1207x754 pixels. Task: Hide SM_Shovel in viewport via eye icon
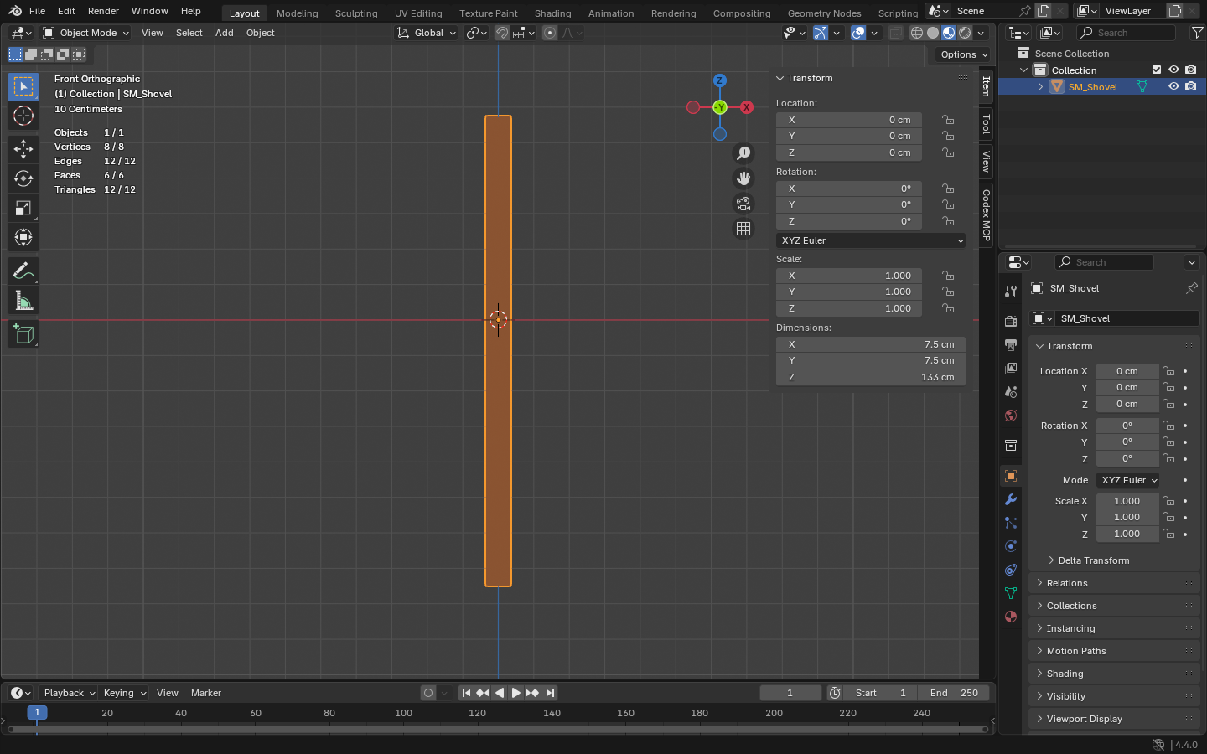[1173, 86]
